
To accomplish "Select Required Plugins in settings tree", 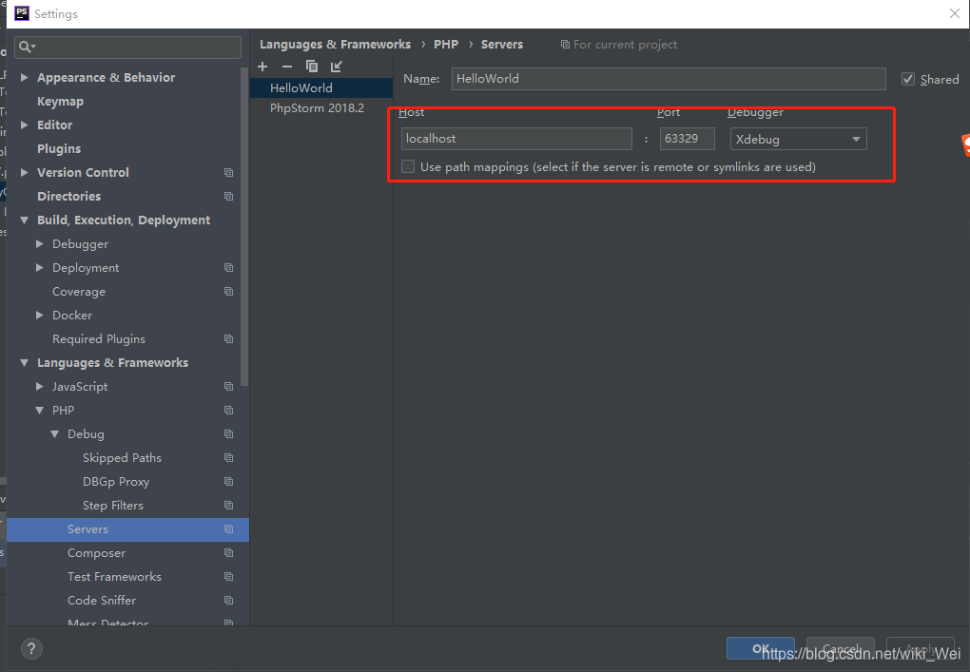I will click(x=99, y=339).
